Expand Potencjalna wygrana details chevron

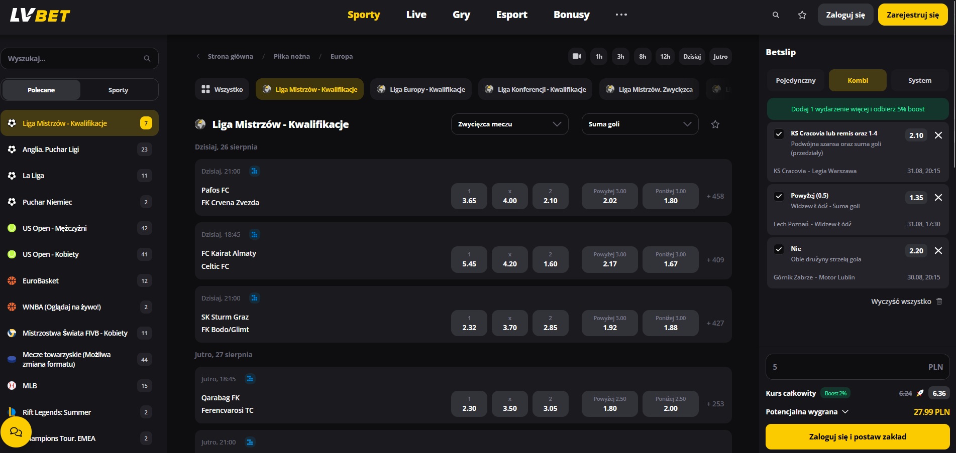click(845, 412)
